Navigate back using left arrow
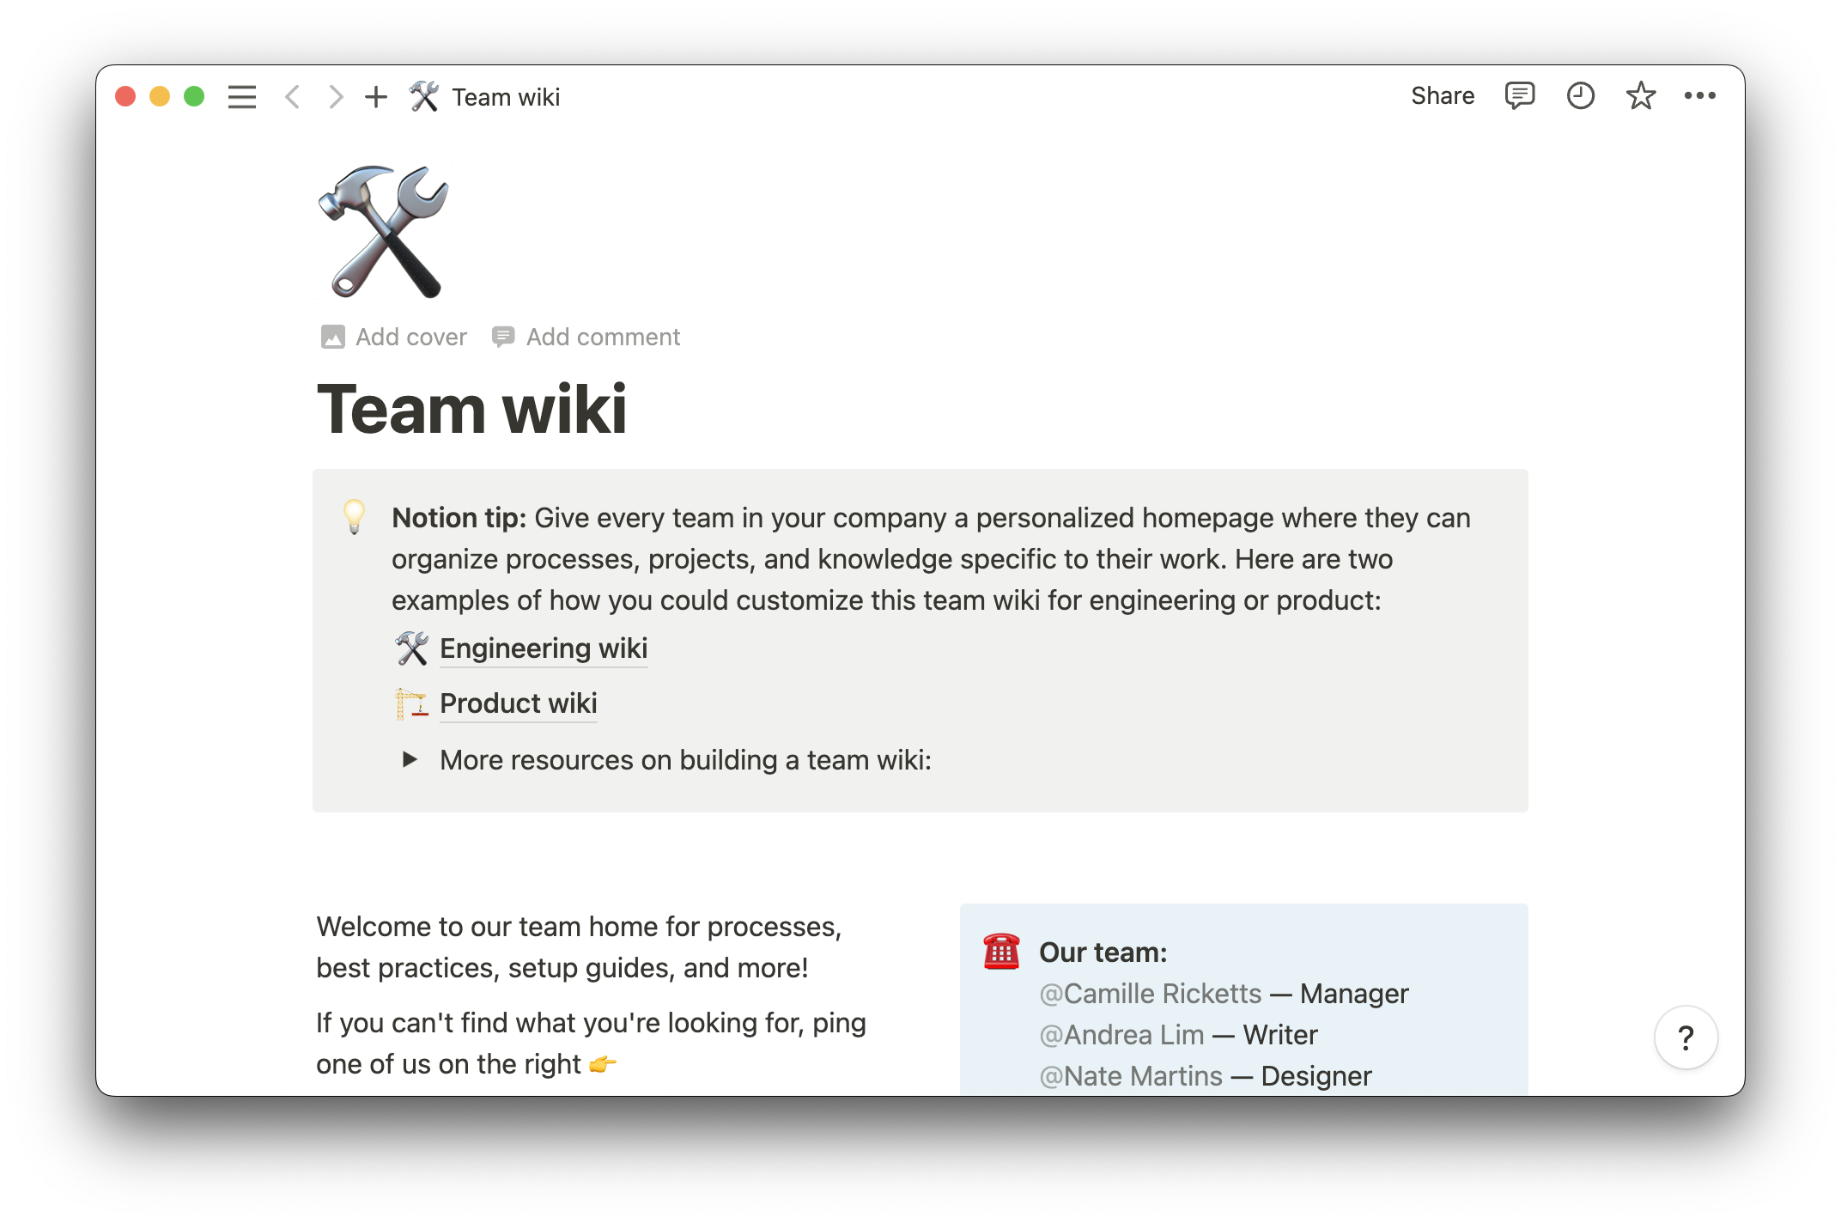This screenshot has width=1841, height=1223. (292, 95)
